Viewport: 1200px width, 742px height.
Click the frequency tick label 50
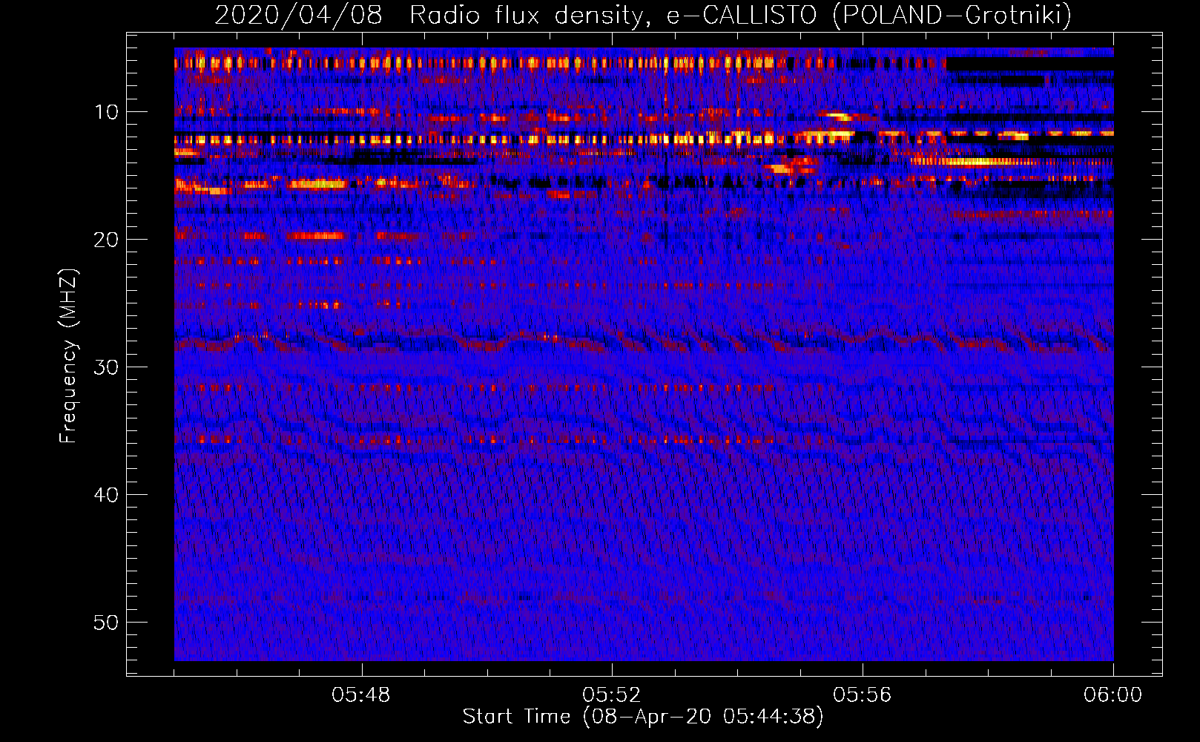click(x=107, y=623)
